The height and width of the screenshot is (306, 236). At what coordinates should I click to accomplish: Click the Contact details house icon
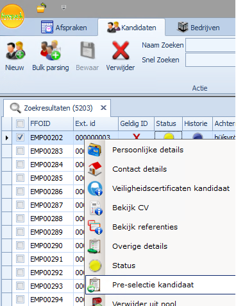tap(95, 169)
